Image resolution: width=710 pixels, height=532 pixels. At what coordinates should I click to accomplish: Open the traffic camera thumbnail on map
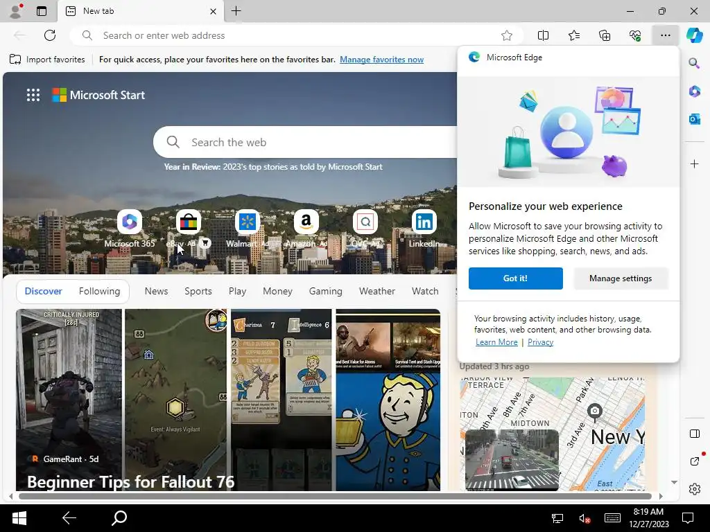(x=512, y=460)
